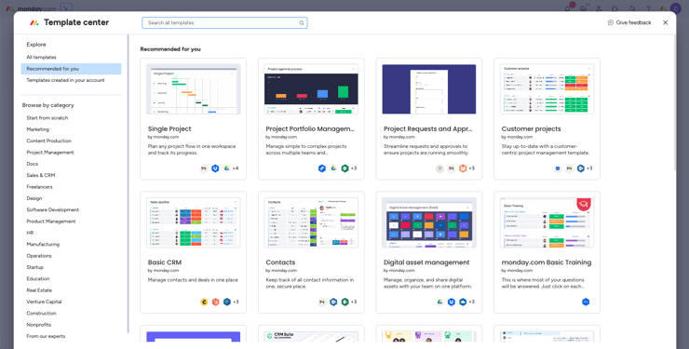689x349 pixels.
Task: Click HubSpot icon on Basic CRM card
Action: click(215, 302)
